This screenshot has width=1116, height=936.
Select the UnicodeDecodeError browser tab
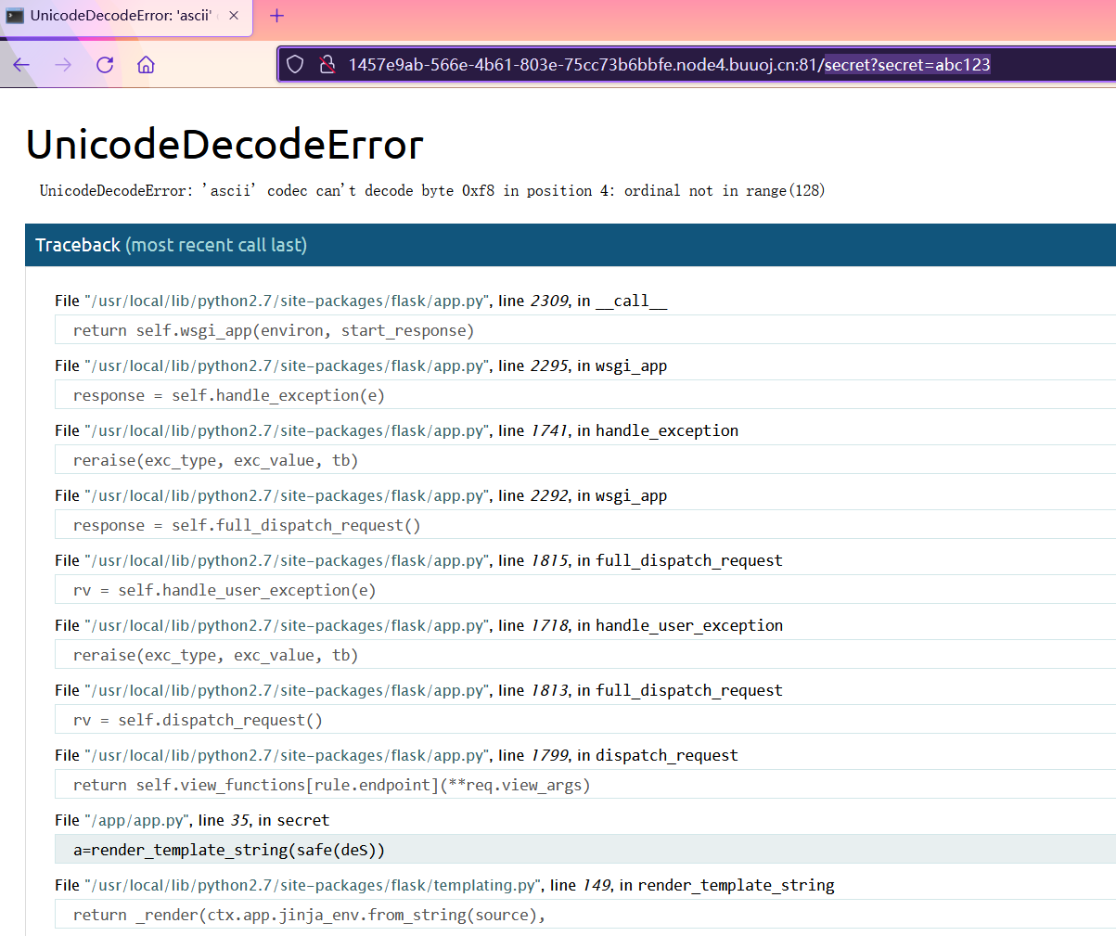pyautogui.click(x=116, y=16)
